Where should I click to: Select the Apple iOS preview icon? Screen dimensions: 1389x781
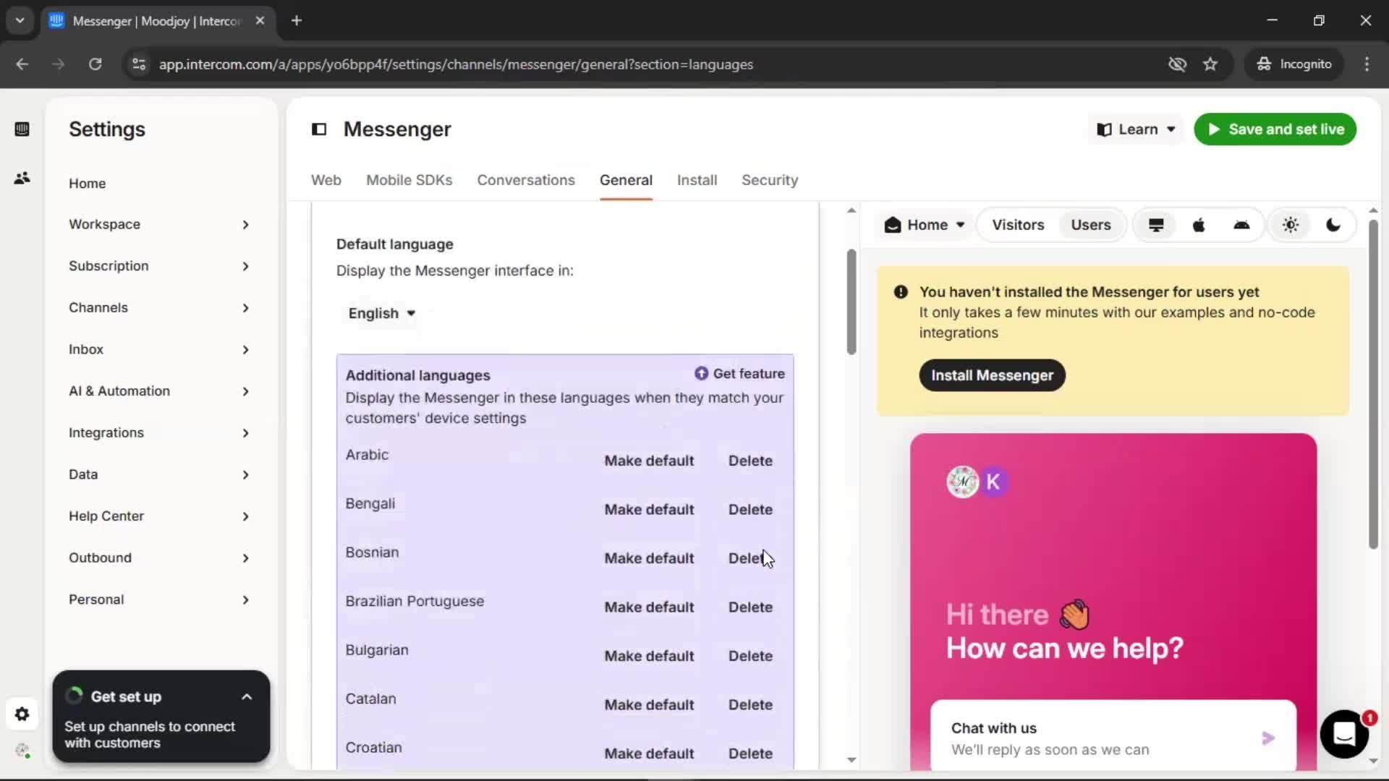(1199, 226)
